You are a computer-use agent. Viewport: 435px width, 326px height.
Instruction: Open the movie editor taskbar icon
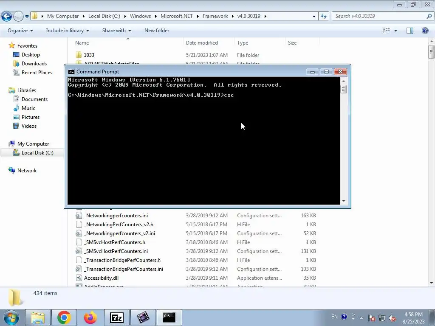[143, 318]
